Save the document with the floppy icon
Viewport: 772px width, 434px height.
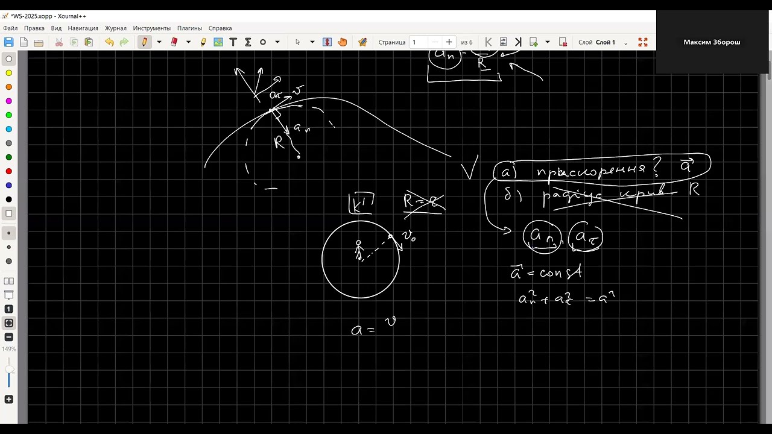coord(8,42)
